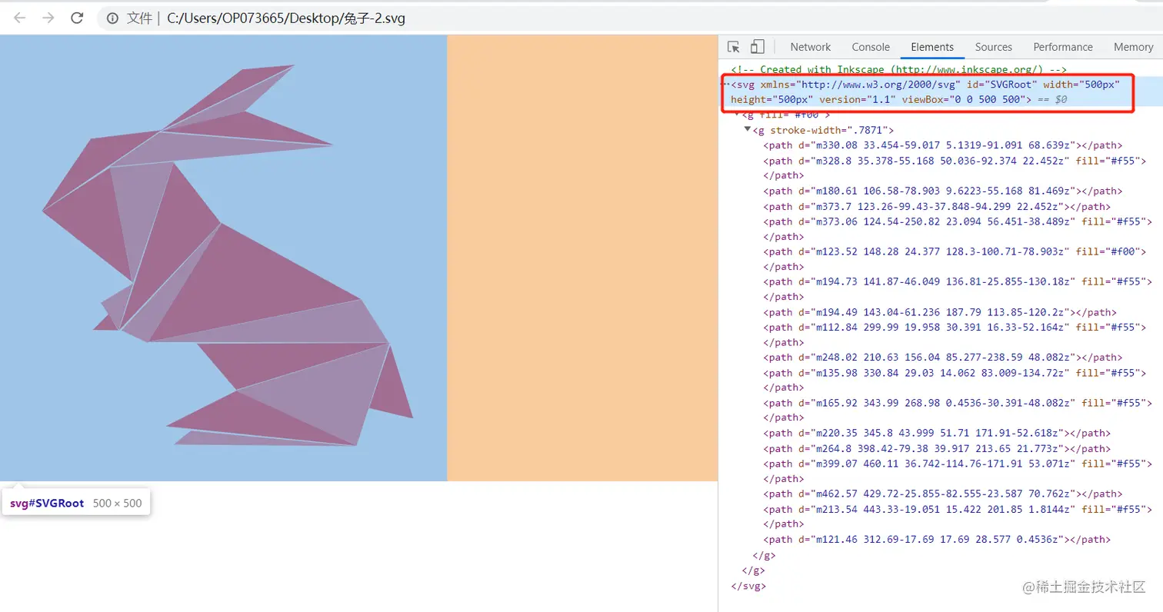The height and width of the screenshot is (612, 1163).
Task: Click the svg#SVGRoot 500 × 500 tooltip
Action: coord(76,504)
